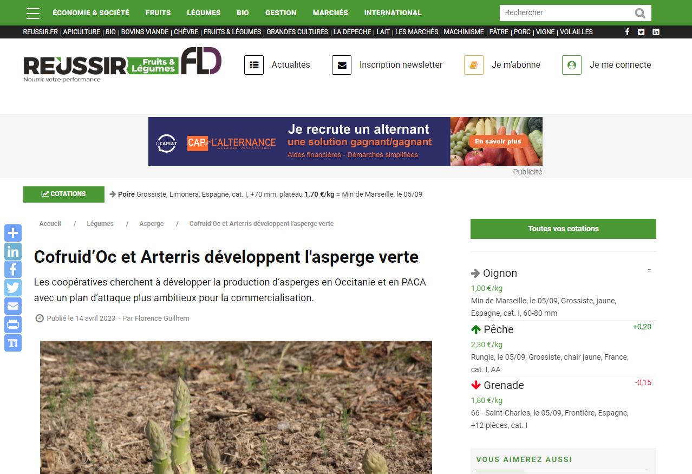Click the Reussir Fruits & Légumes logo
This screenshot has width=692, height=474.
coord(122,64)
